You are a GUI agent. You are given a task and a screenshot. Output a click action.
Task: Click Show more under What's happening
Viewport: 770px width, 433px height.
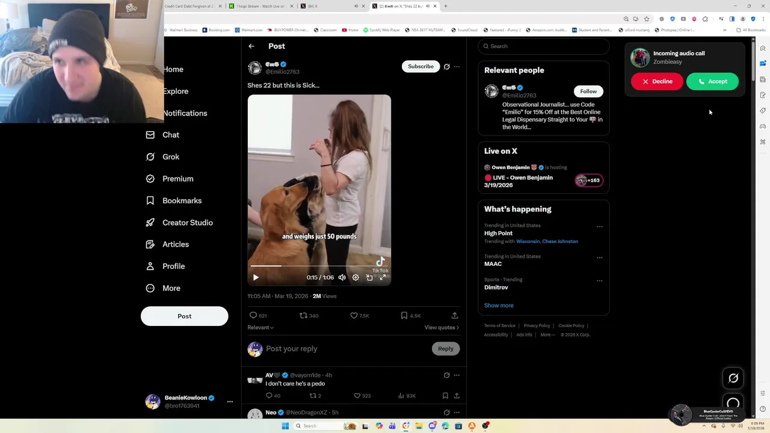499,306
